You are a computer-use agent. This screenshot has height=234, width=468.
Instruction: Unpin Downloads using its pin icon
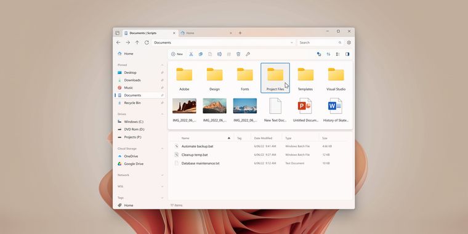pos(163,80)
